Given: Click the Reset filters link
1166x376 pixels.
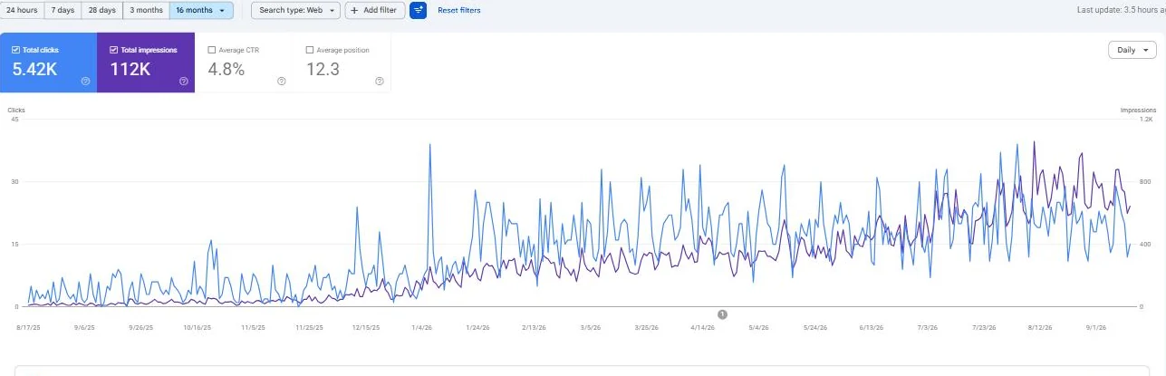Looking at the screenshot, I should 459,10.
